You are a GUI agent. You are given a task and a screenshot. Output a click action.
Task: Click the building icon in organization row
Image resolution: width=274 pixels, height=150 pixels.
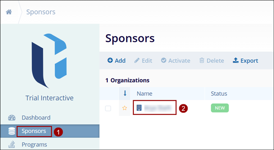[139, 108]
